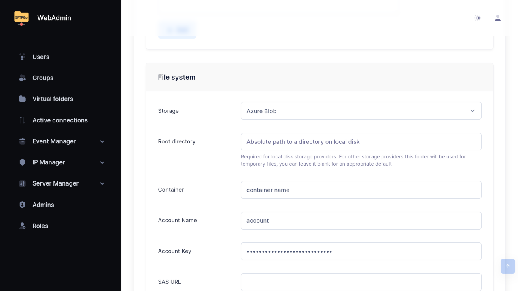518x291 pixels.
Task: Click the Roles sidebar icon
Action: pos(22,226)
